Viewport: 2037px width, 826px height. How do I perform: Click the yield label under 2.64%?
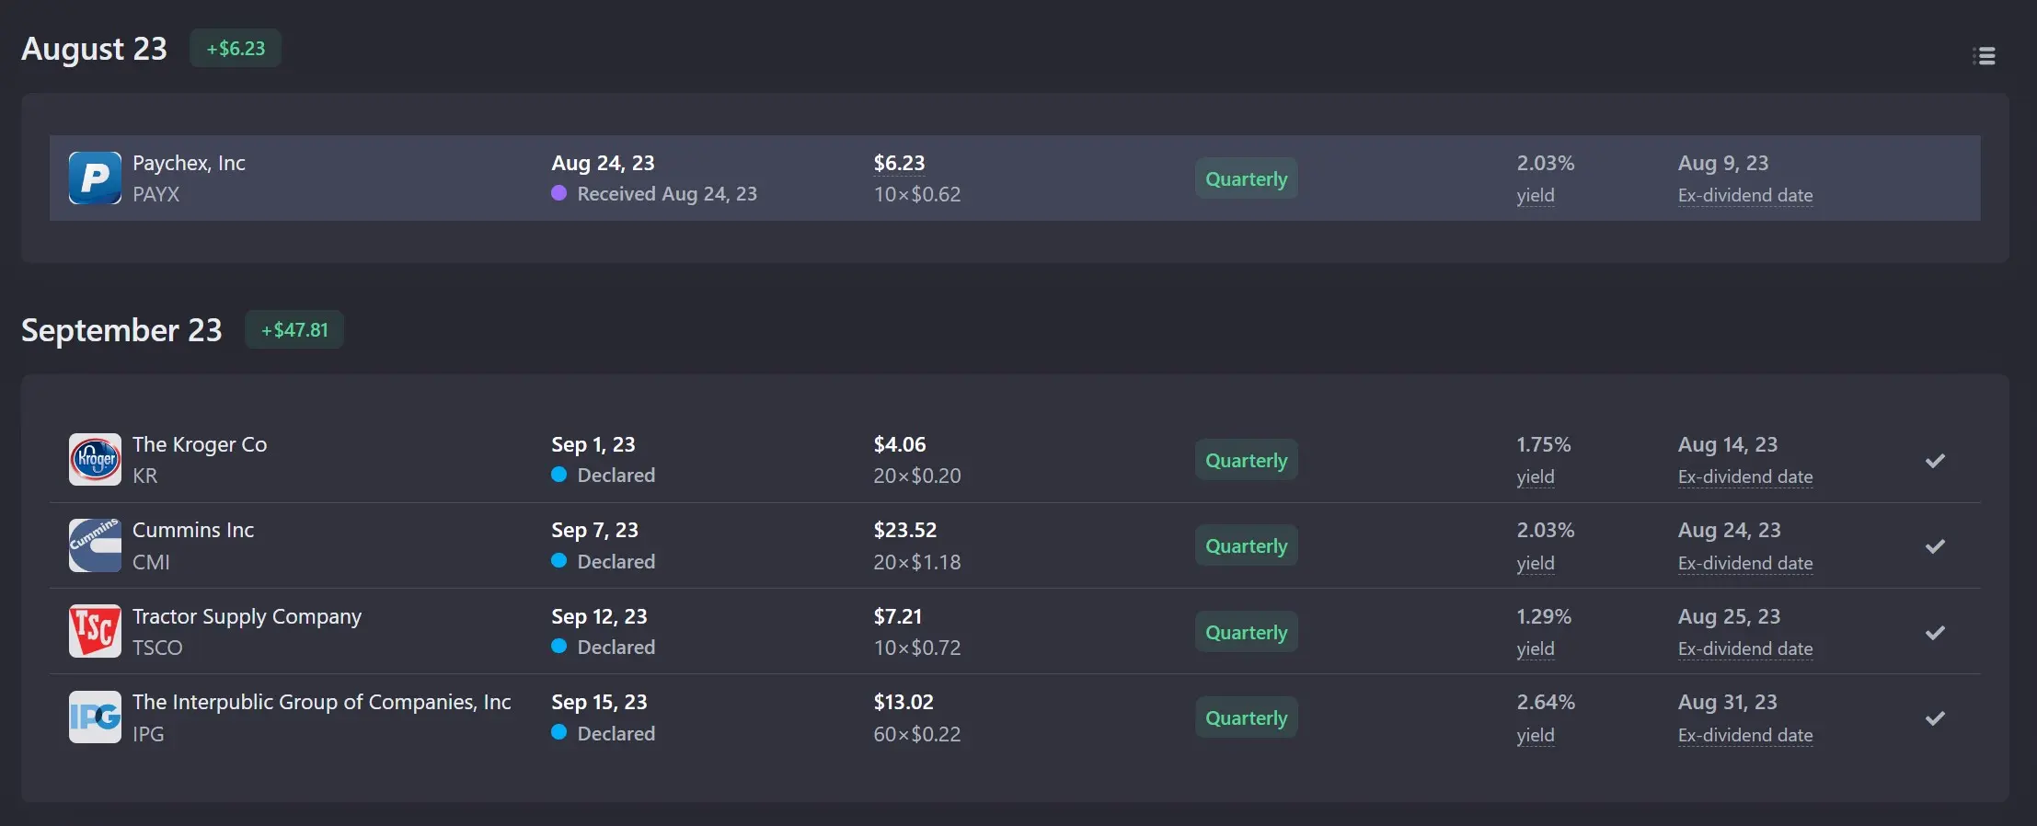[1536, 735]
